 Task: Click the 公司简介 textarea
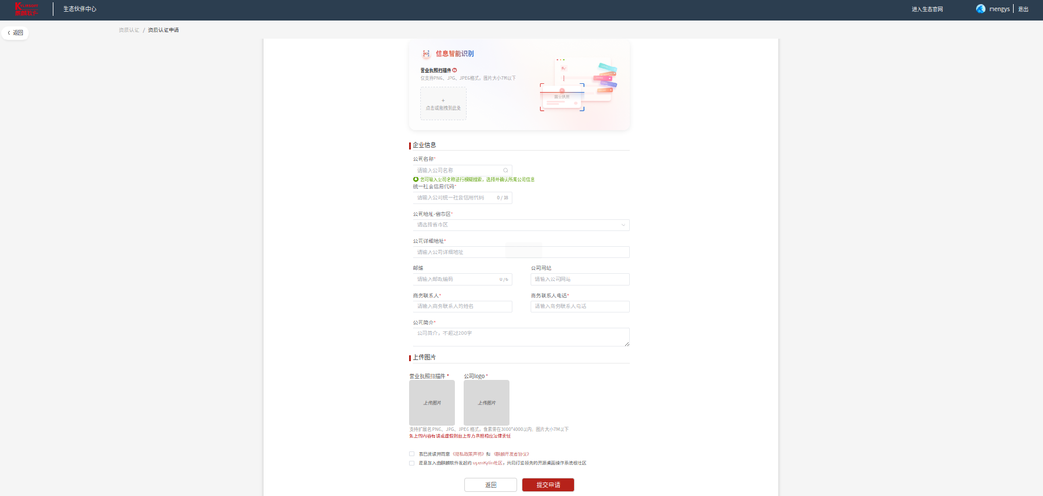521,337
